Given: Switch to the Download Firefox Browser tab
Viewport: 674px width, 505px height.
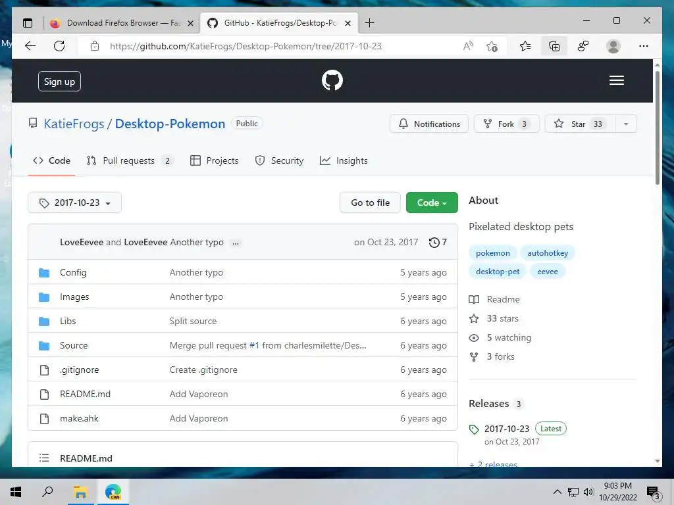Looking at the screenshot, I should coord(122,23).
